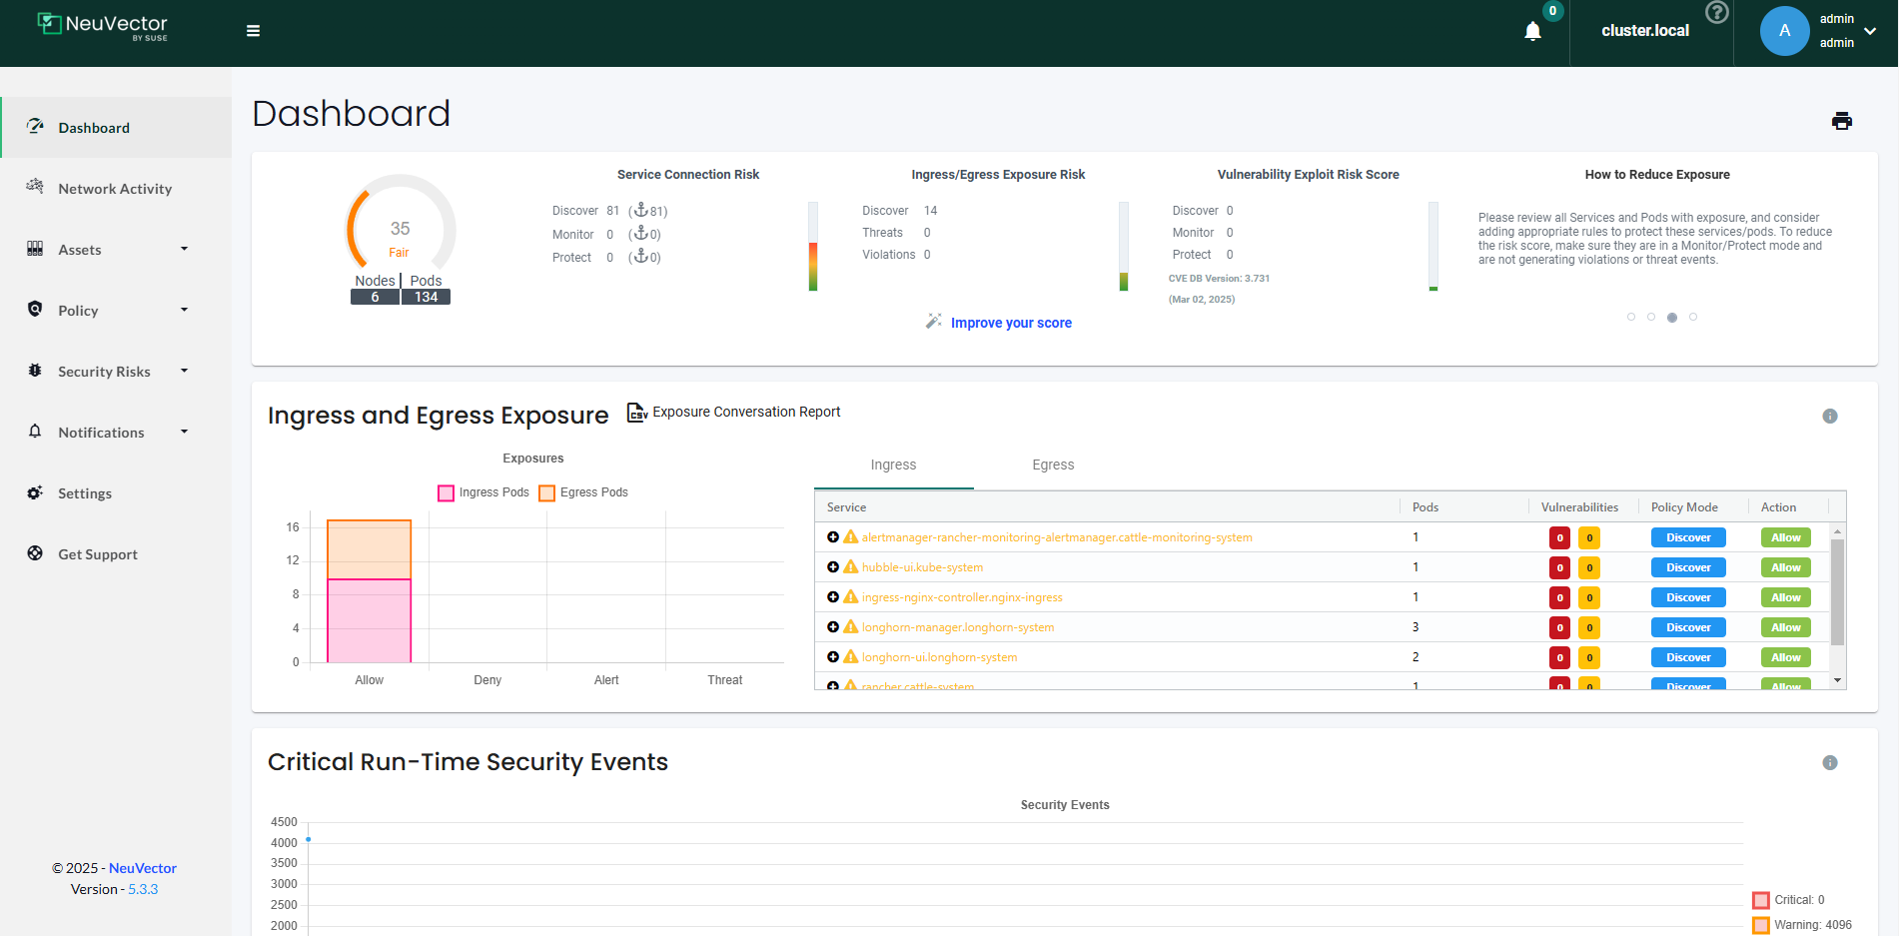This screenshot has height=936, width=1899.
Task: Click info icon in Ingress and Egress Exposure
Action: 1829,416
